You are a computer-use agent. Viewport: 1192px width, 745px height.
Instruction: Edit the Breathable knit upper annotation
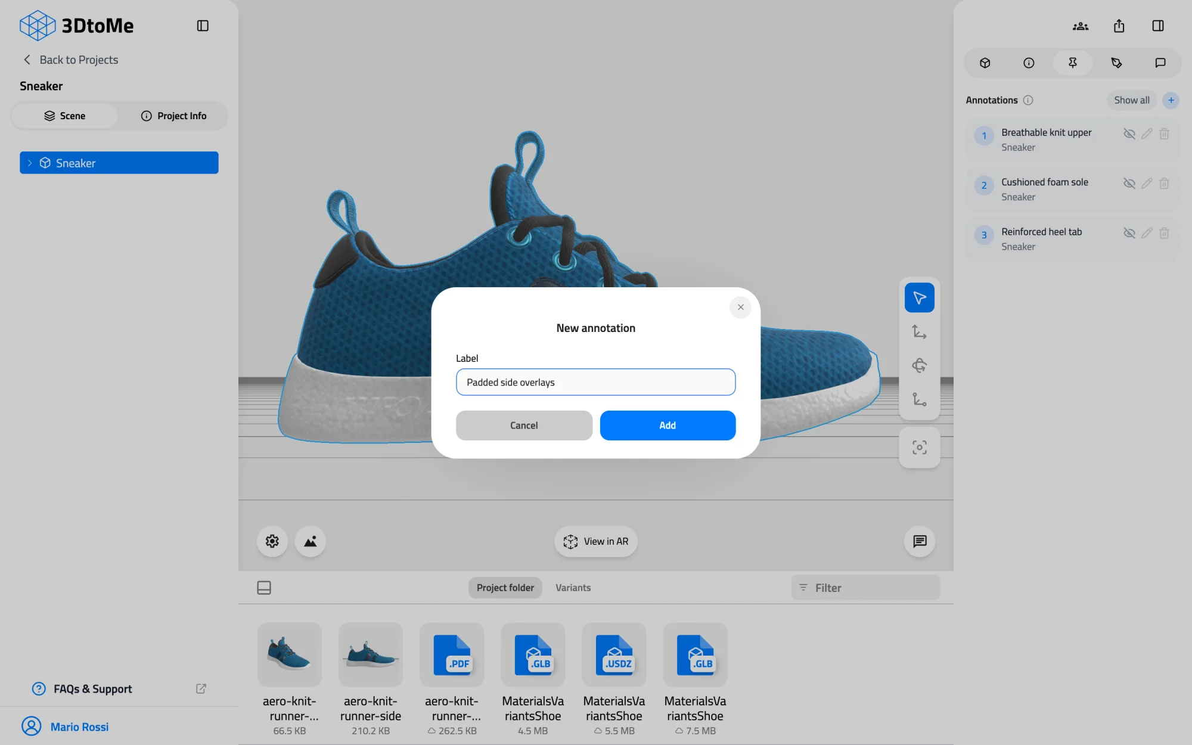[1147, 134]
